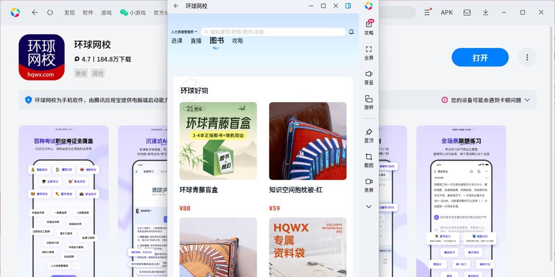The width and height of the screenshot is (555, 277).
Task: Click the 4.7 rating text
Action: coord(86,60)
